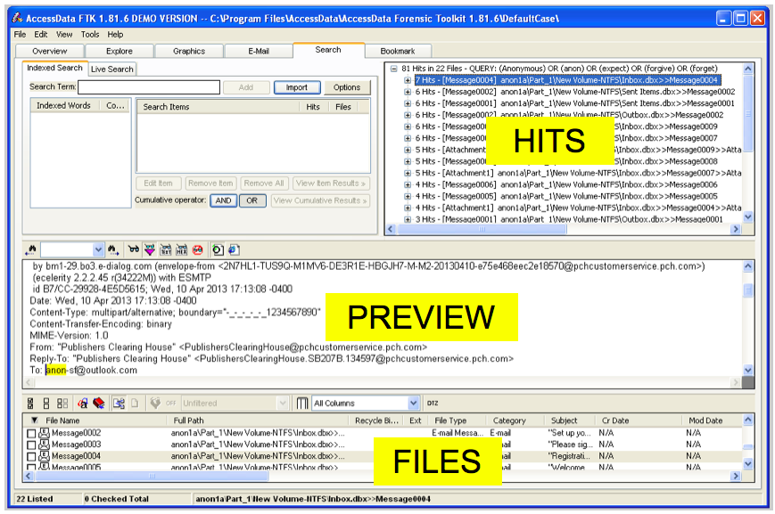Open the search text combo box dropdown
775x514 pixels.
tap(98, 249)
